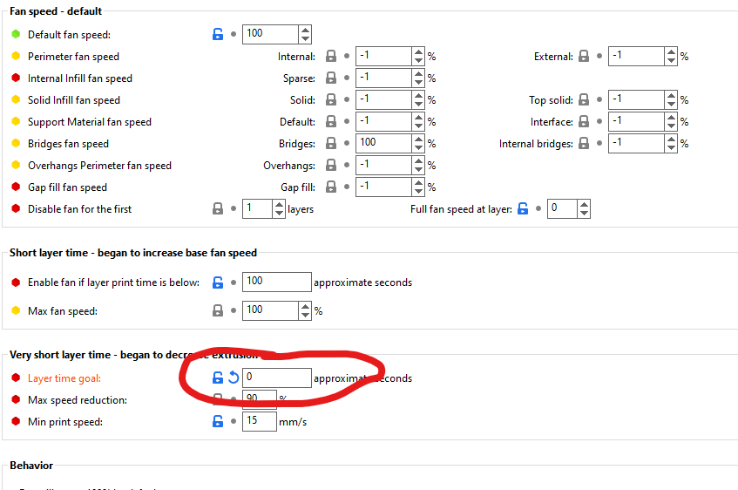The width and height of the screenshot is (738, 490).
Task: Decrease Internal bridges fan speed with down arrow
Action: click(670, 148)
